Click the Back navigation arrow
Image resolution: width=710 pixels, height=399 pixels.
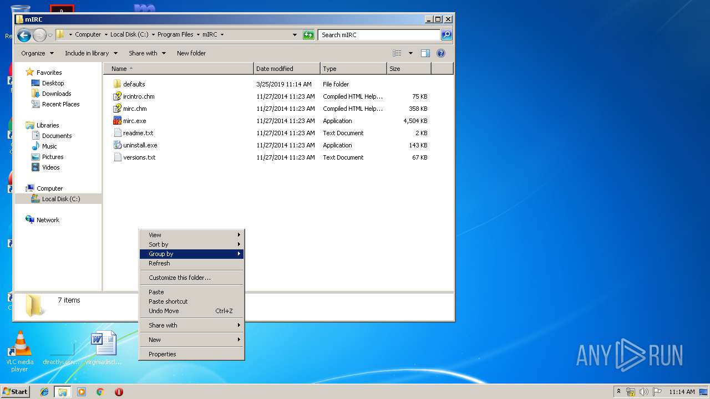[x=24, y=35]
